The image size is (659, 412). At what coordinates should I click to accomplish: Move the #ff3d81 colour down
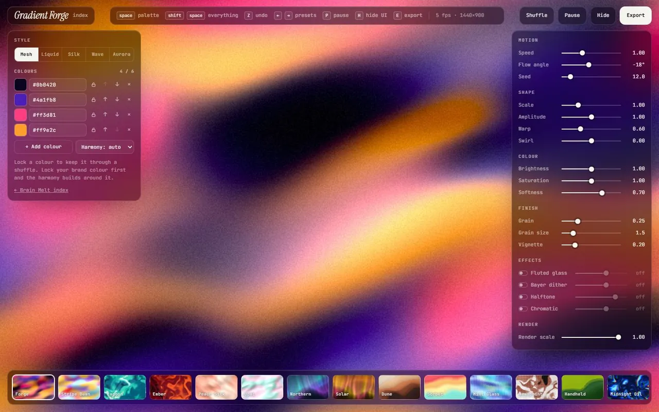pos(117,114)
